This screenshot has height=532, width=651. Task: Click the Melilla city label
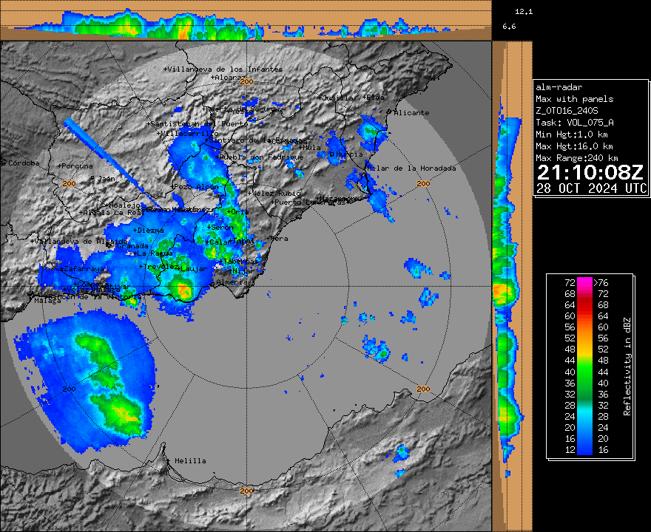click(x=190, y=461)
